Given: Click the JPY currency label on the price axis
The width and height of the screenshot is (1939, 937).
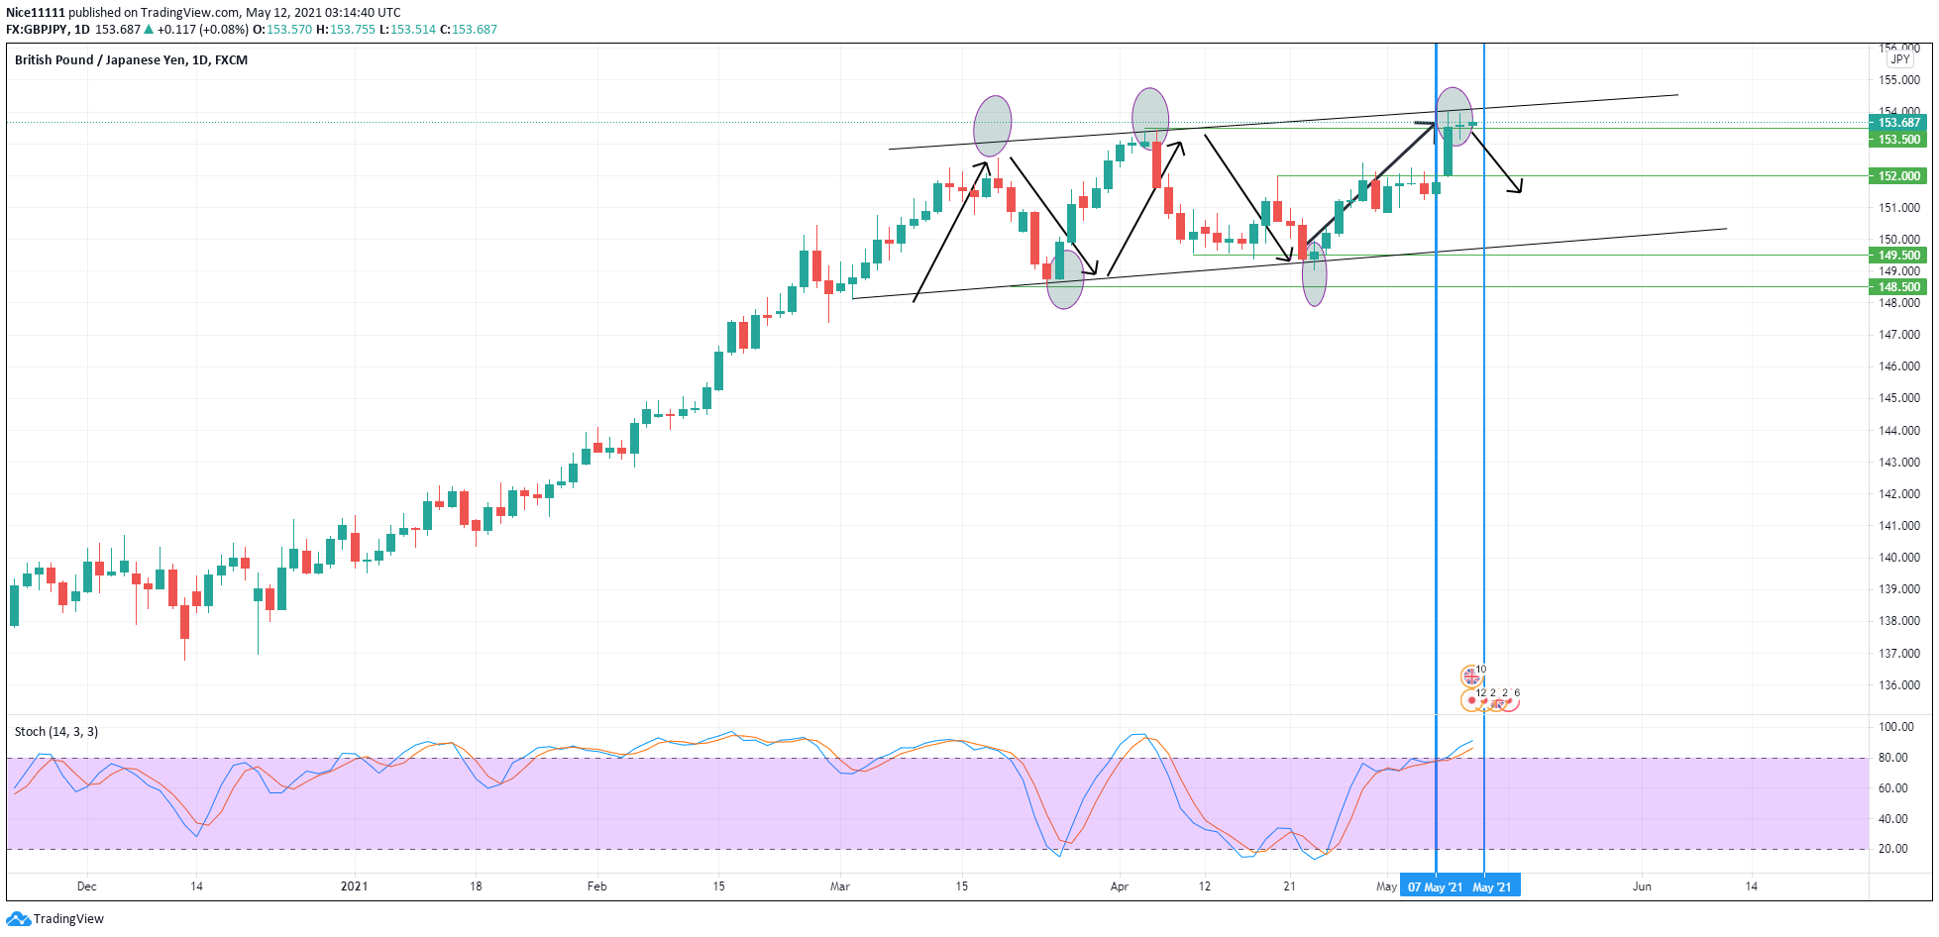Looking at the screenshot, I should (1900, 59).
